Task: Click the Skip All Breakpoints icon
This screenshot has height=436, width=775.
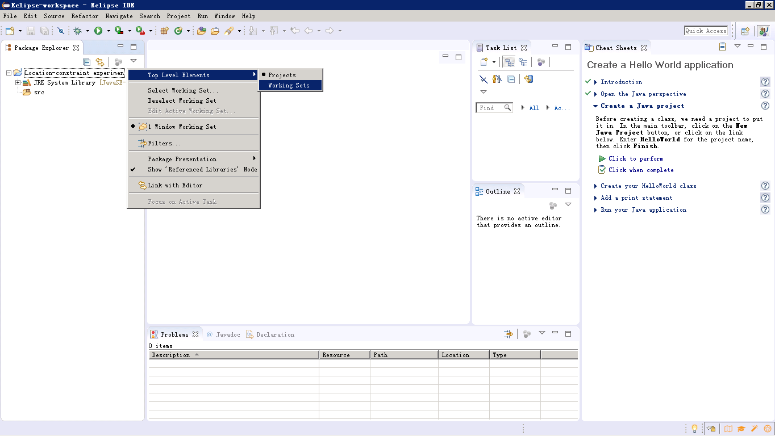Action: pyautogui.click(x=61, y=31)
